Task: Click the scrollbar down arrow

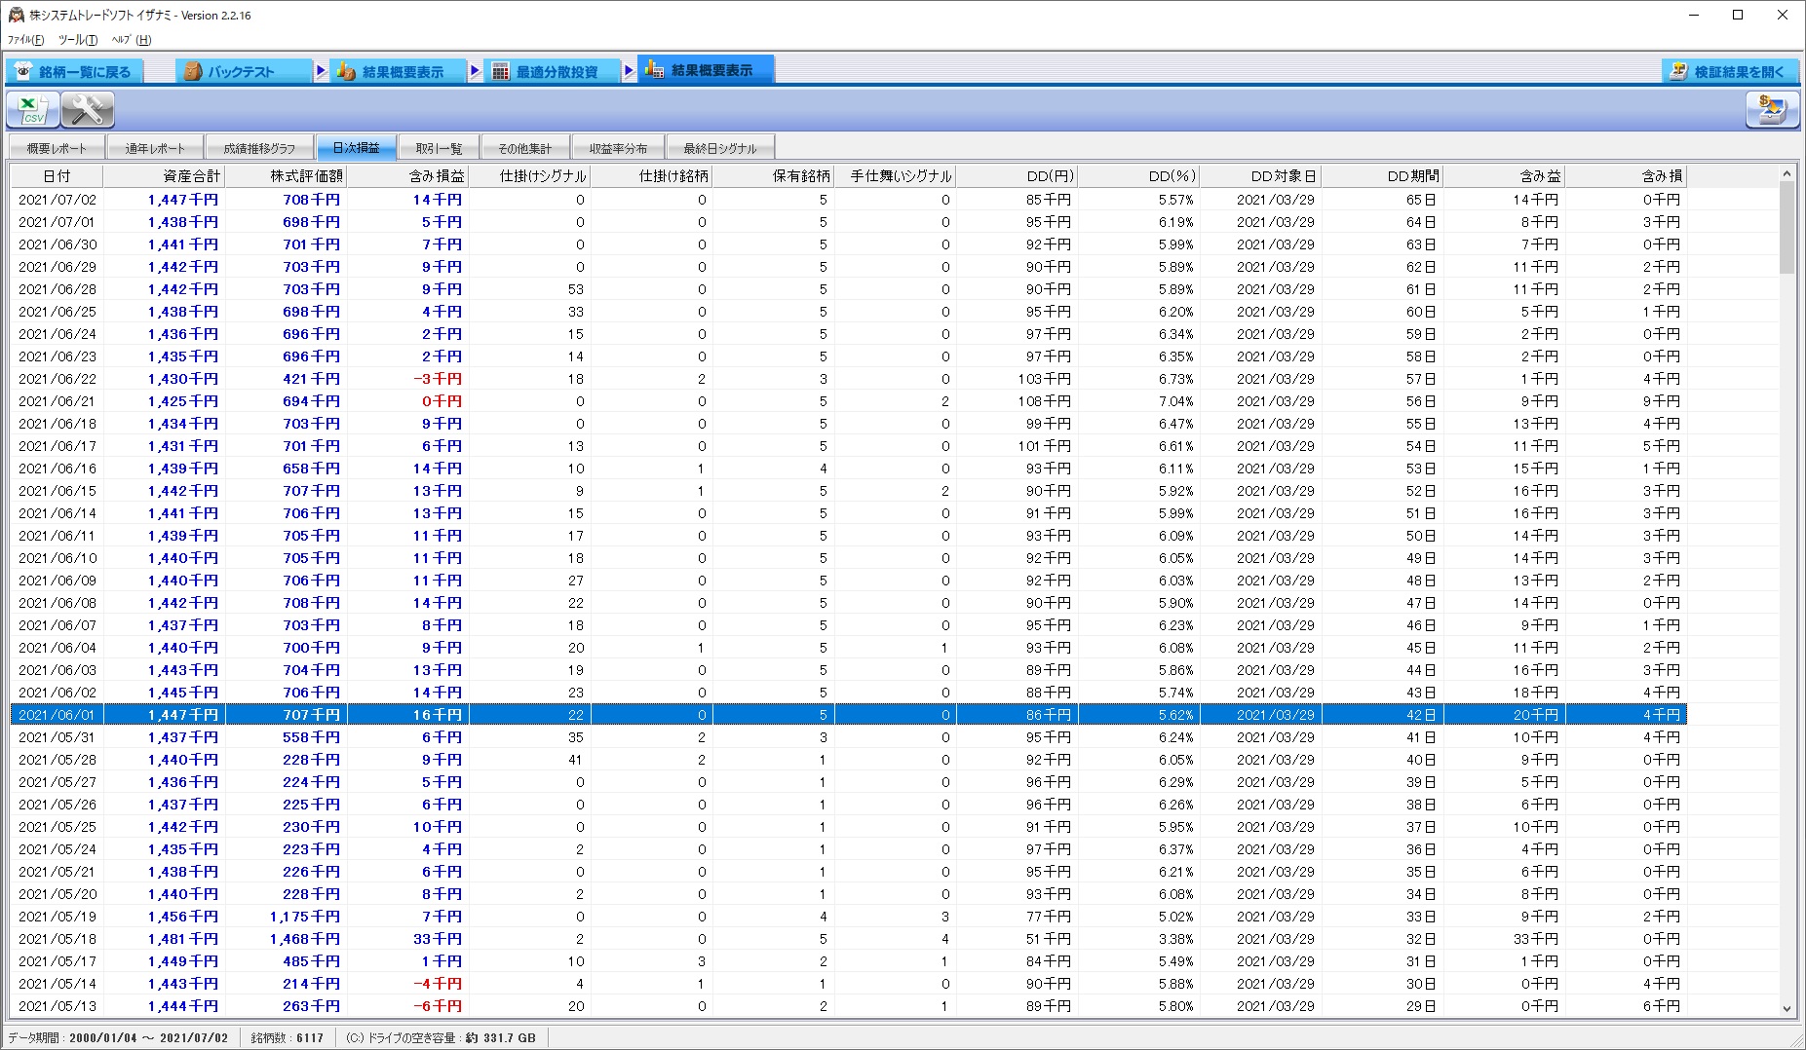Action: (x=1787, y=1009)
